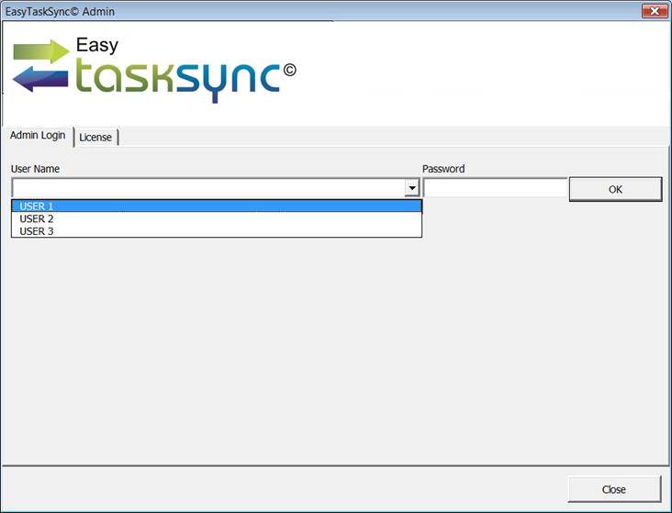Focus the User Name text box
Screen dimensions: 672x513
208,188
